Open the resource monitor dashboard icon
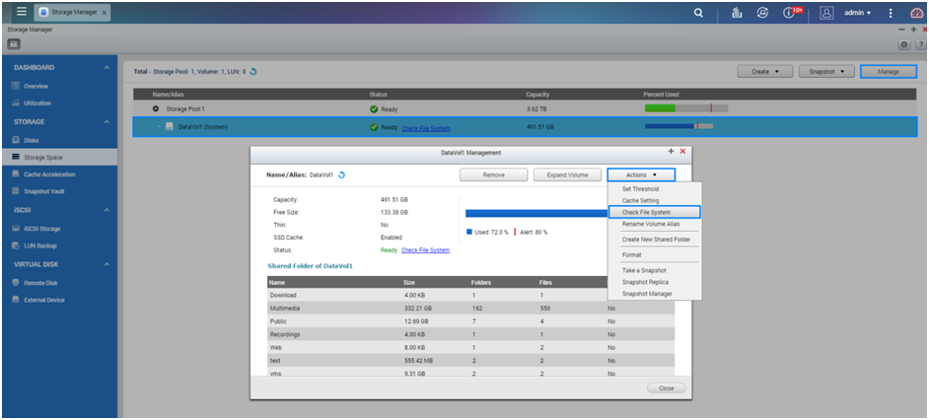The image size is (929, 420). pos(916,13)
